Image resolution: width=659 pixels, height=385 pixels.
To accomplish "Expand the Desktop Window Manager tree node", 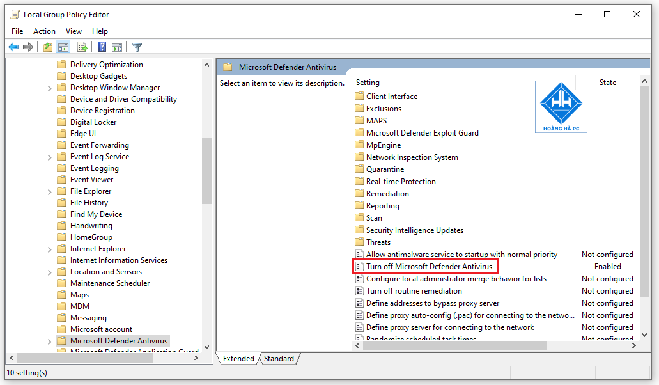I will (x=50, y=88).
